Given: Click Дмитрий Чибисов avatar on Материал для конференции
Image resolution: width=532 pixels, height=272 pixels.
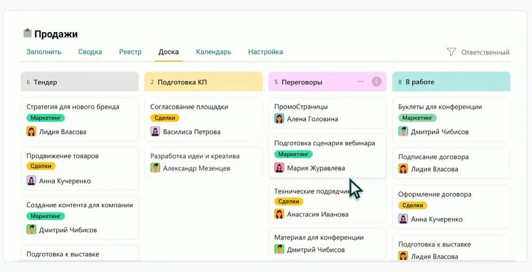Looking at the screenshot, I should point(279,250).
